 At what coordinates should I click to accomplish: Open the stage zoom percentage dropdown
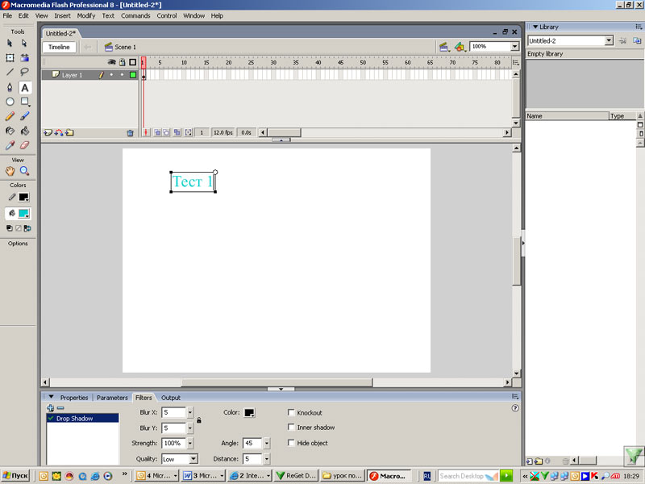point(514,47)
